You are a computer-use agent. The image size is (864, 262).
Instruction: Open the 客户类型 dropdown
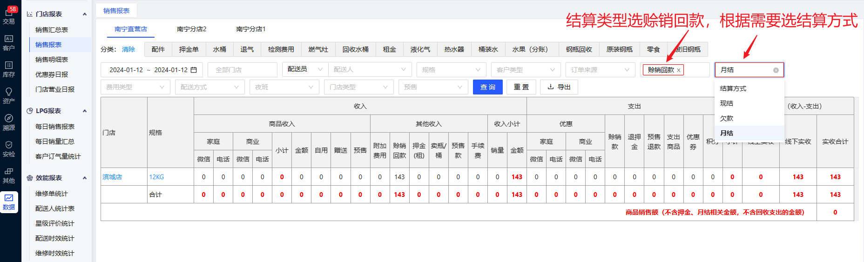coord(526,70)
